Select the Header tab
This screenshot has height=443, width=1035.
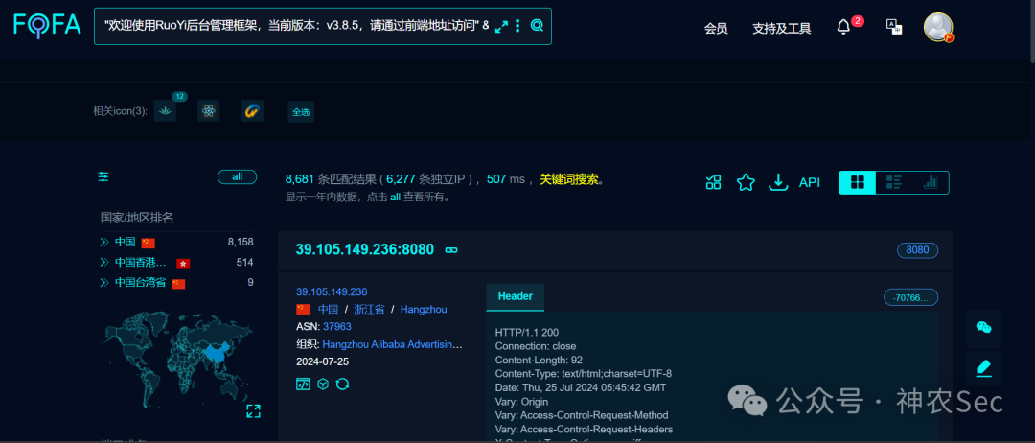click(x=516, y=297)
